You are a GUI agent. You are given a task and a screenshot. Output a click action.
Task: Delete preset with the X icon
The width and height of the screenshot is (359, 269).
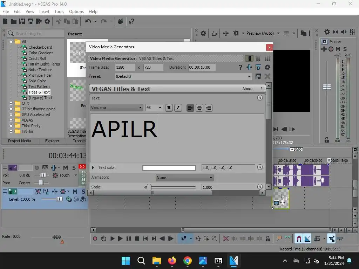pyautogui.click(x=267, y=76)
